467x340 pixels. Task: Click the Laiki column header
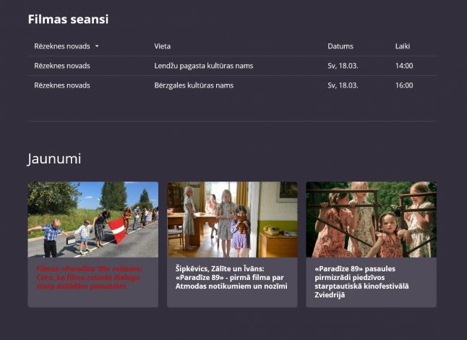click(x=403, y=46)
